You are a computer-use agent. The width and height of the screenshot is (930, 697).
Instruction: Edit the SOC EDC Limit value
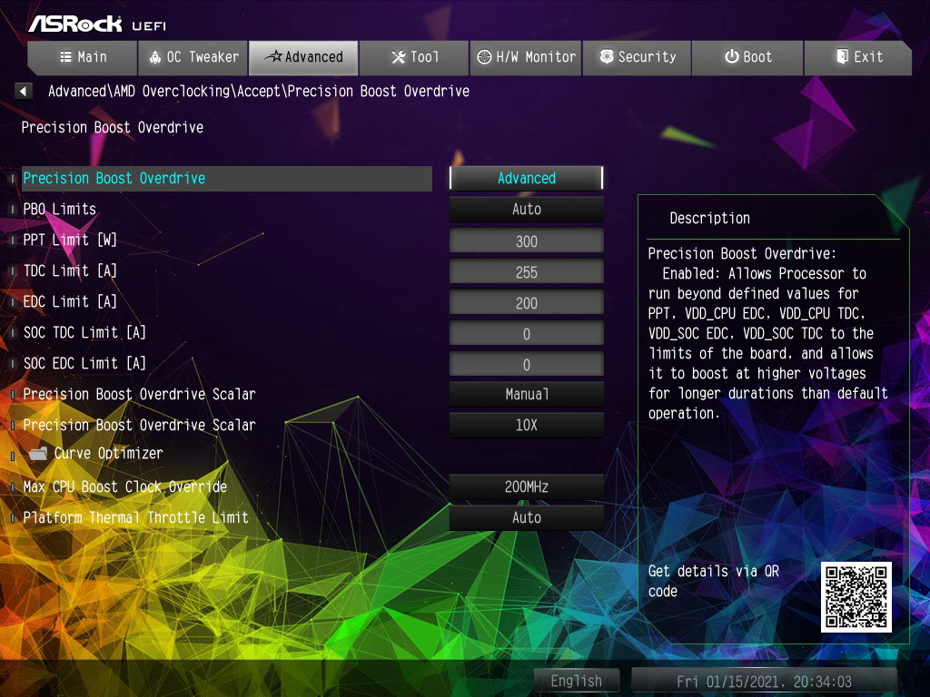click(x=526, y=365)
